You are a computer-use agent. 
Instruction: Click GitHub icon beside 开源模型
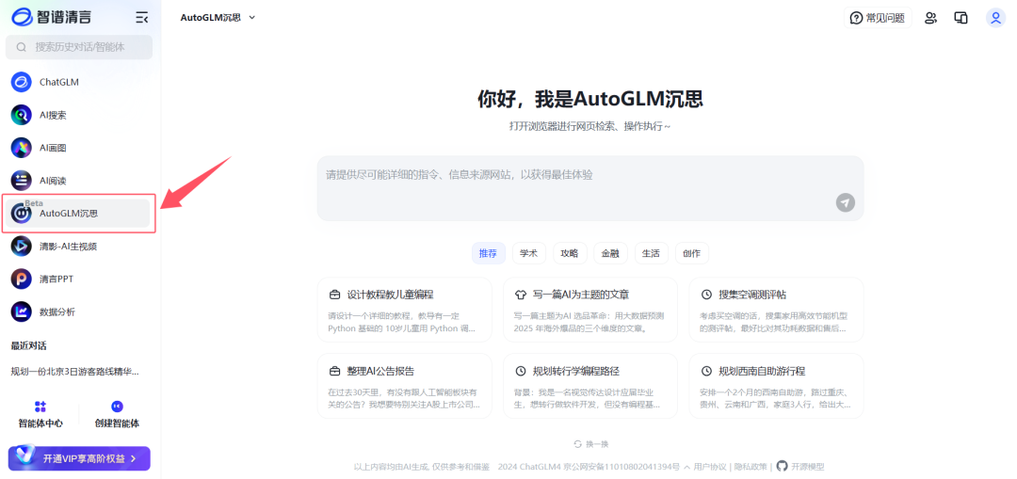[x=782, y=466]
